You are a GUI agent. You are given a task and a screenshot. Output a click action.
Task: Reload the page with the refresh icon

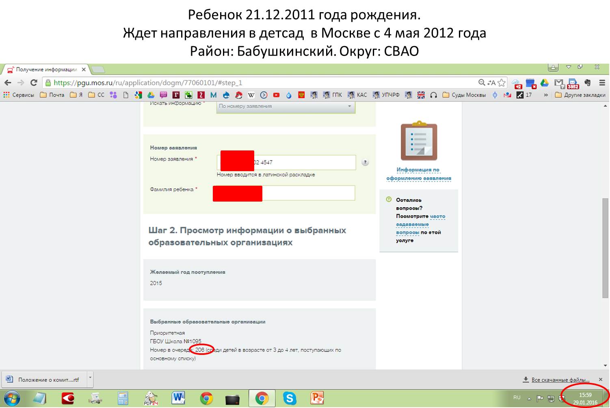point(34,83)
